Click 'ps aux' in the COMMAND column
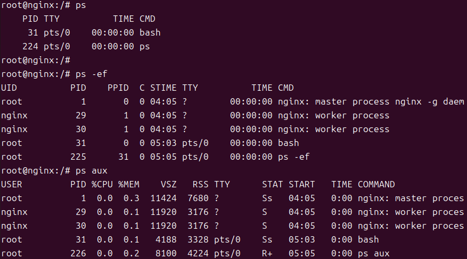The image size is (467, 259). click(373, 253)
